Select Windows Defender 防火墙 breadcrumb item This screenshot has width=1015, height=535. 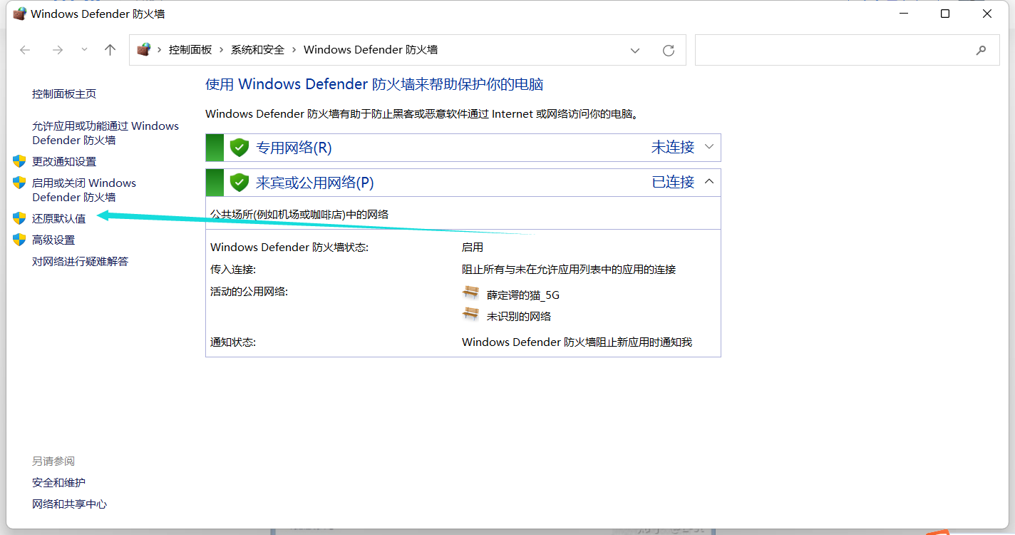(371, 50)
